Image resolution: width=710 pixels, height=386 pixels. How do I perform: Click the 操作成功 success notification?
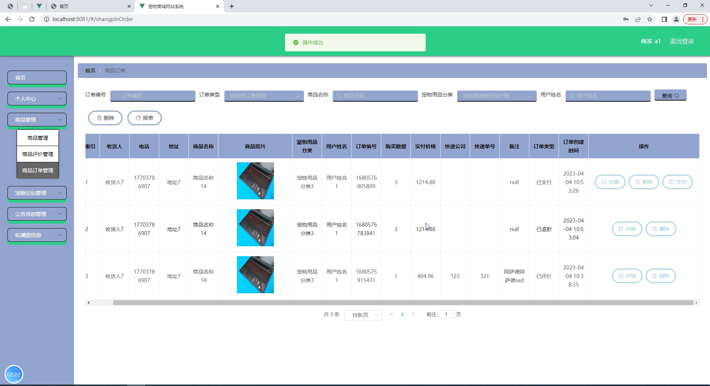355,43
